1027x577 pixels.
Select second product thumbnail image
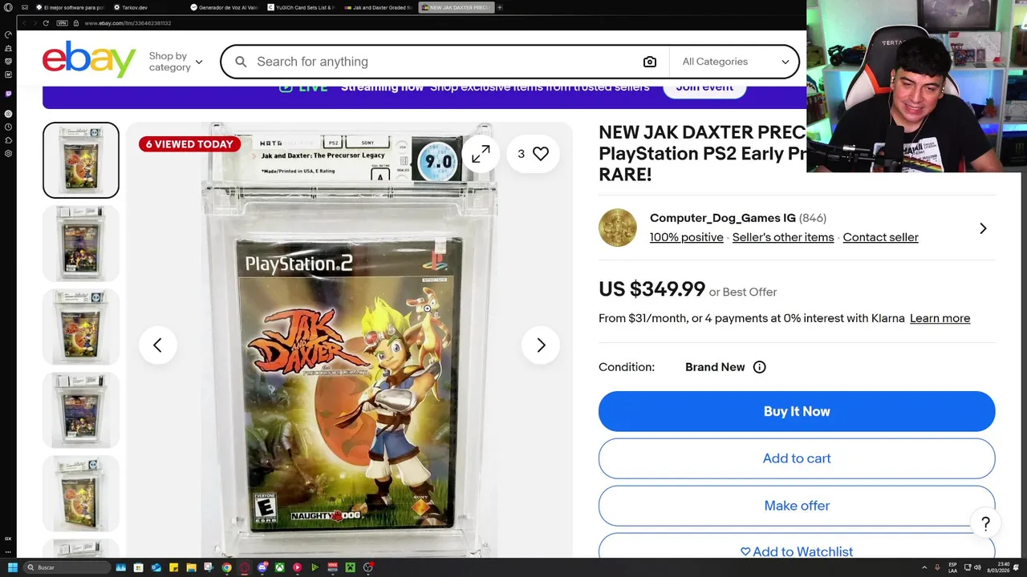[x=81, y=244]
